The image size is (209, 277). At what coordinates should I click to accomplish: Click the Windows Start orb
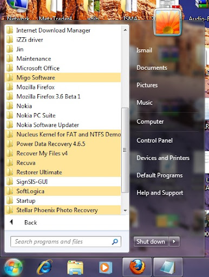13,268
